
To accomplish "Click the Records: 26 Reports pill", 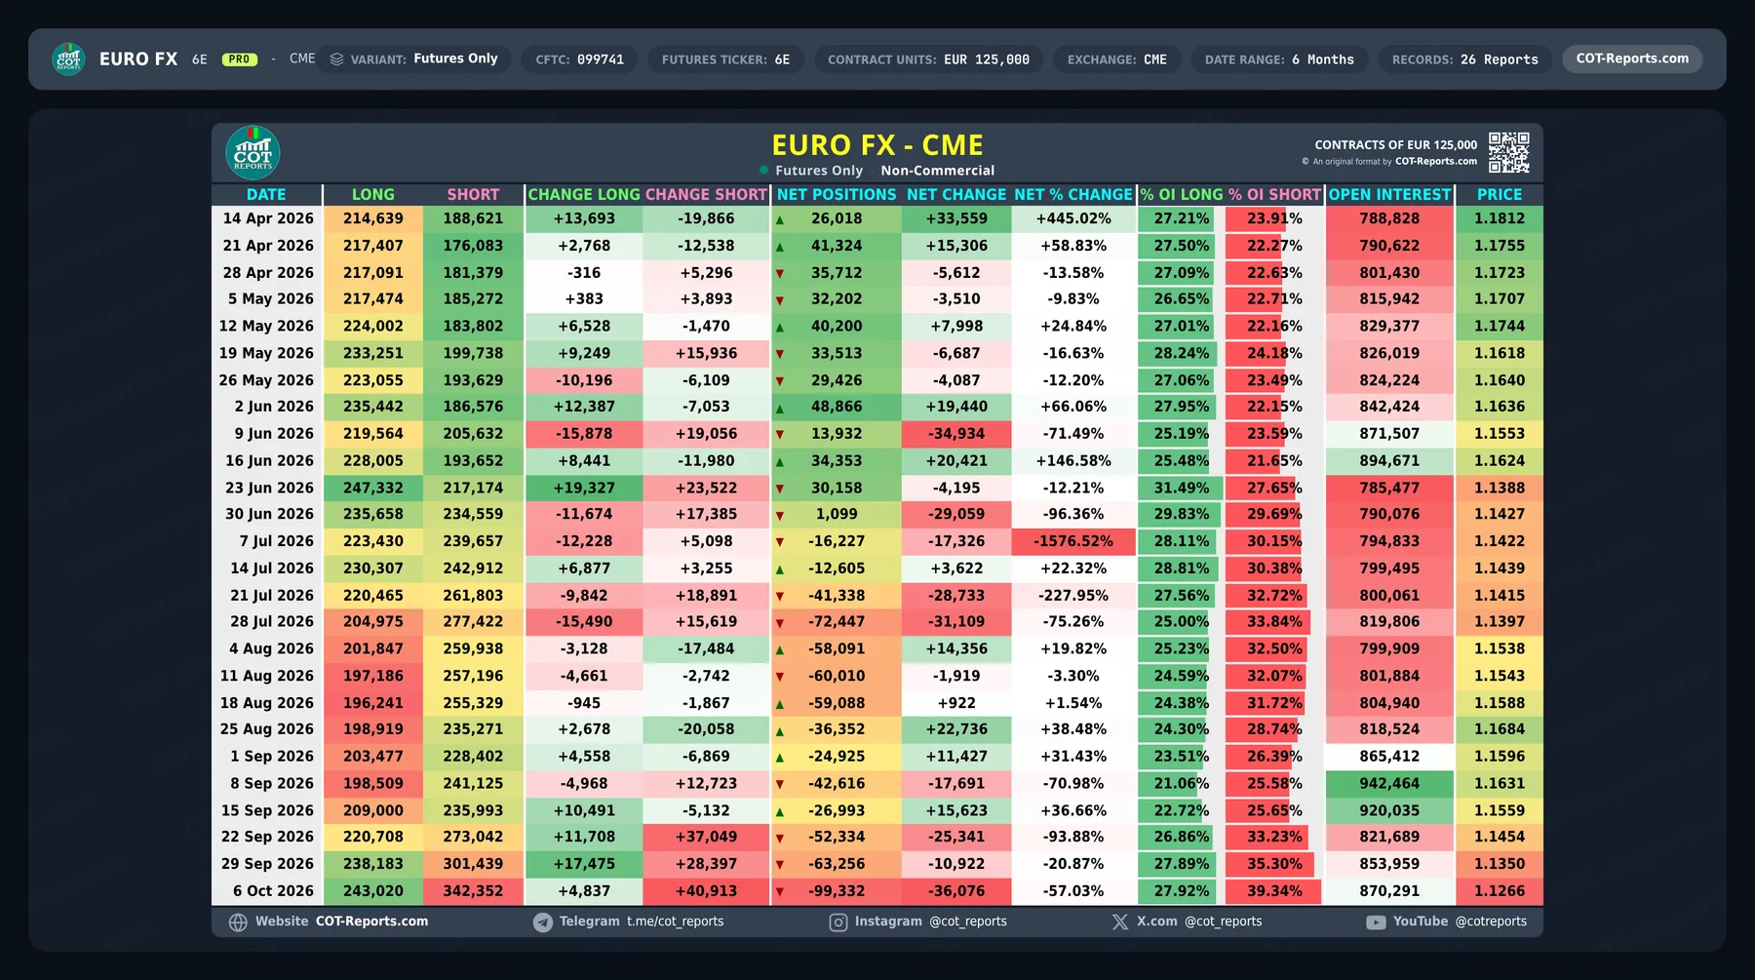I will [x=1464, y=59].
